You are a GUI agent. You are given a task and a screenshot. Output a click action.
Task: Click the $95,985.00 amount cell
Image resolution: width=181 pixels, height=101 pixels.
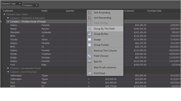[x=132, y=83]
